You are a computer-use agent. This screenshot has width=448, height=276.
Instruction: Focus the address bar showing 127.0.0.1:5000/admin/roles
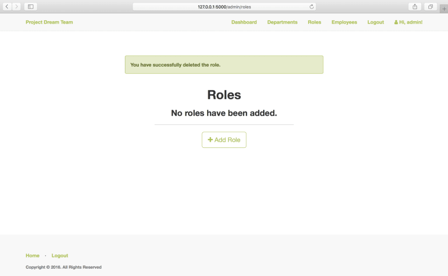[225, 7]
